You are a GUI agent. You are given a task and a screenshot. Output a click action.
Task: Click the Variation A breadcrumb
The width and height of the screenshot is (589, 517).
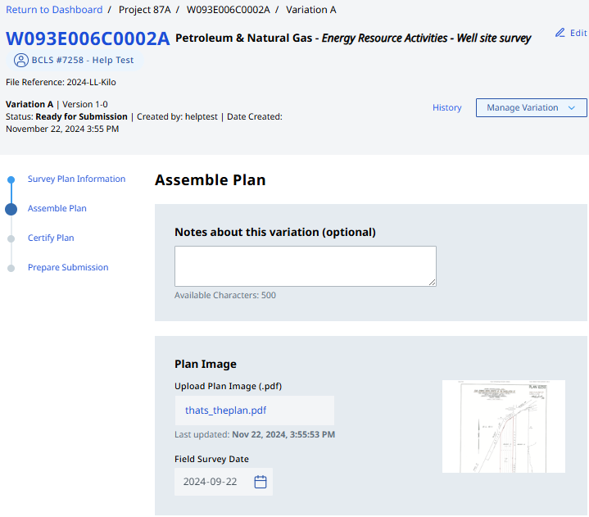click(x=310, y=10)
